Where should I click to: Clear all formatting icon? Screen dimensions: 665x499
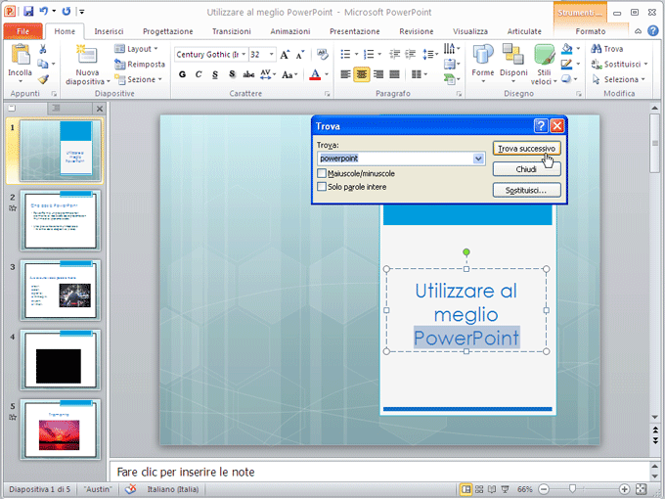click(x=323, y=54)
